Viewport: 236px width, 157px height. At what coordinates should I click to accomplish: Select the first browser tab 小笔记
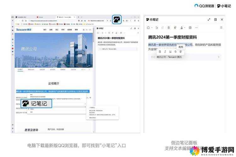click(x=21, y=17)
